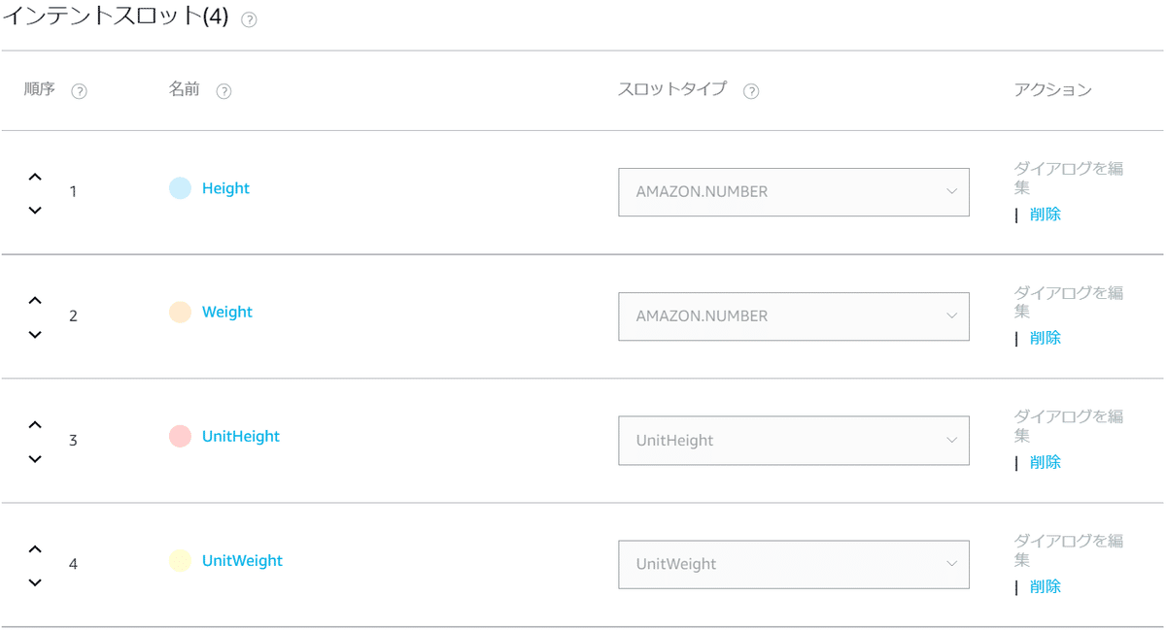The height and width of the screenshot is (630, 1166).
Task: Move UnitHeight slot up one position
Action: click(x=35, y=425)
